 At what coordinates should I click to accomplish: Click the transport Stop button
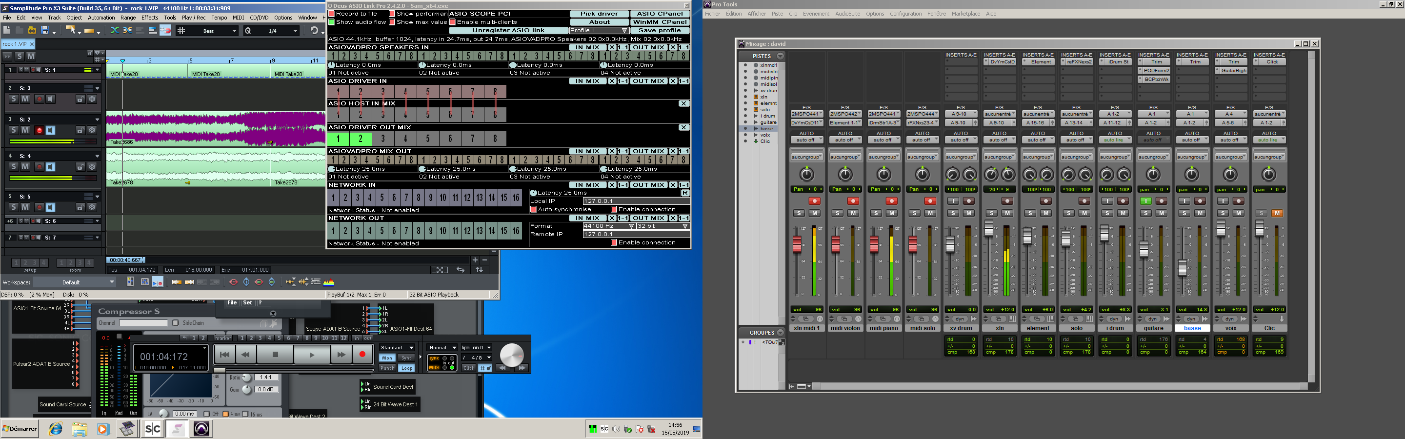tap(275, 355)
